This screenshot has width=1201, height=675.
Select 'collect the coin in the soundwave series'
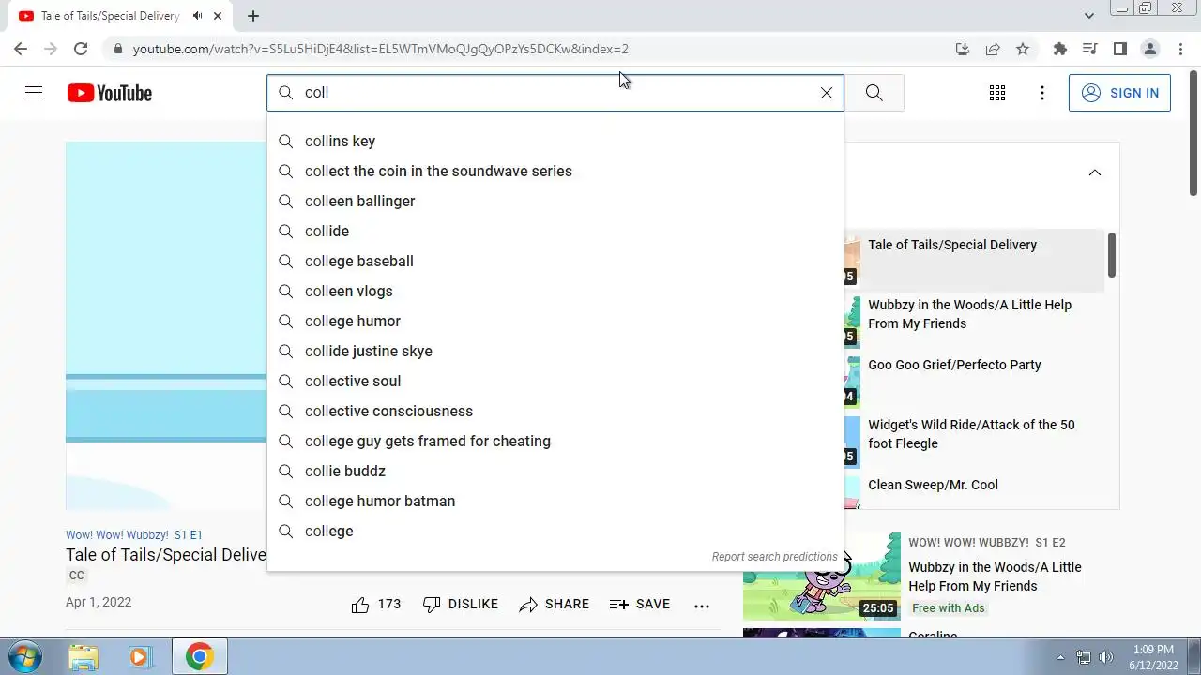555,171
